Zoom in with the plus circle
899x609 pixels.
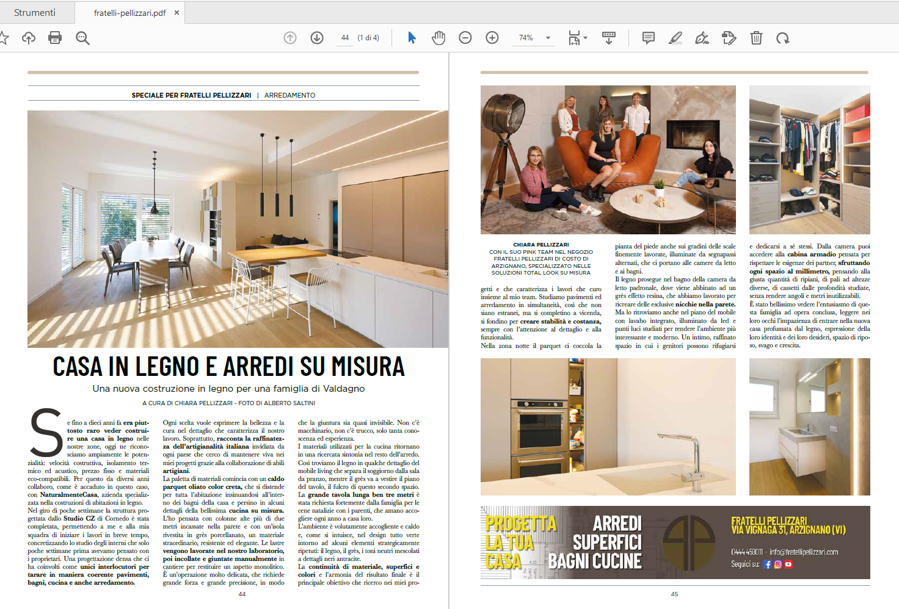coord(492,38)
